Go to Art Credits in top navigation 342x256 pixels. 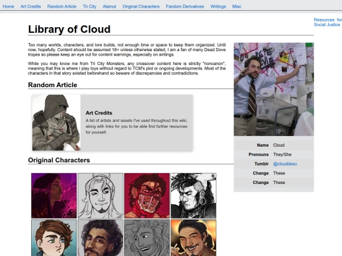click(x=31, y=6)
